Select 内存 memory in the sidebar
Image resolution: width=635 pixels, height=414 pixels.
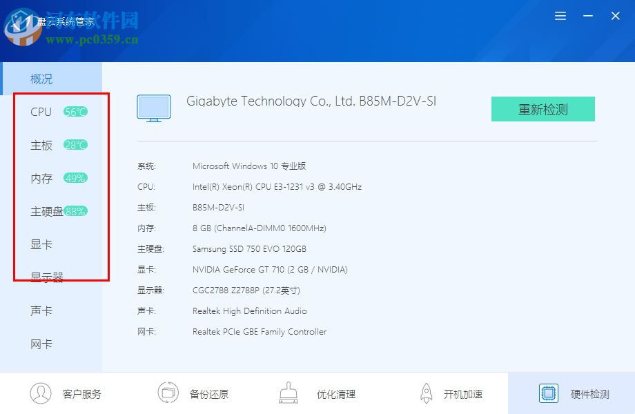coord(41,178)
